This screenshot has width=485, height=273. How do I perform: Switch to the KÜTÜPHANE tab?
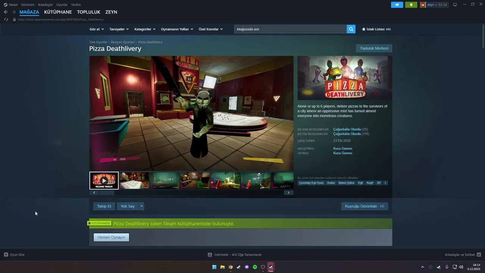[x=58, y=12]
